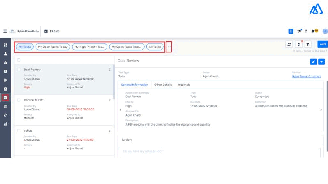Edit Deal Review with the pencil icon
The width and height of the screenshot is (328, 184).
314,62
